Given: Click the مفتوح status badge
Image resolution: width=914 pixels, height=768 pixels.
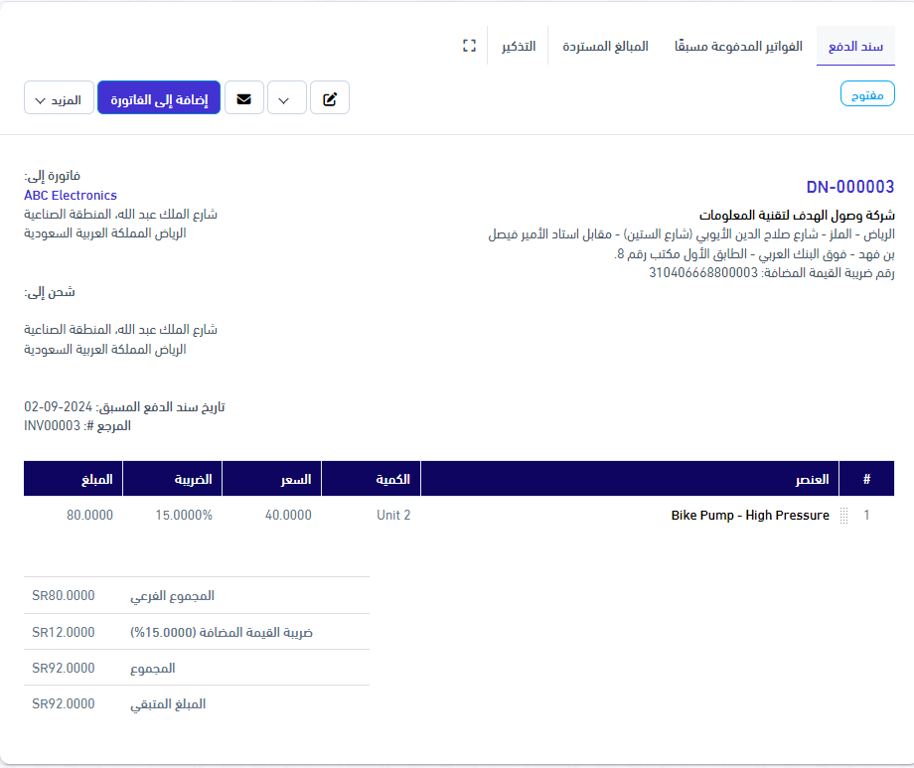Looking at the screenshot, I should pyautogui.click(x=867, y=95).
